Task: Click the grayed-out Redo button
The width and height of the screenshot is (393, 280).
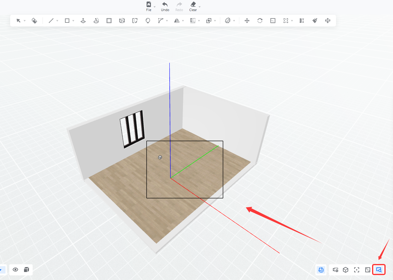Action: [179, 6]
